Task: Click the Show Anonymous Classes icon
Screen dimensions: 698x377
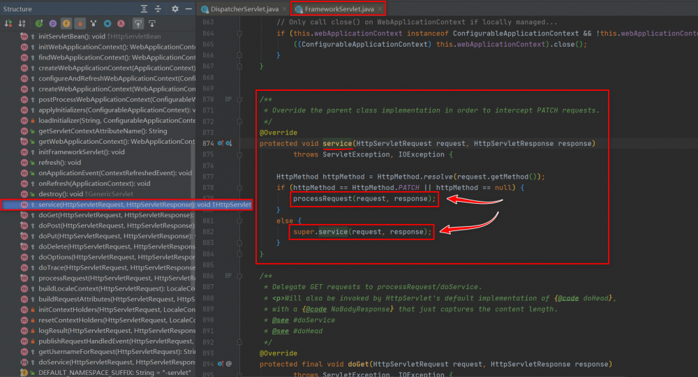Action: click(x=107, y=23)
